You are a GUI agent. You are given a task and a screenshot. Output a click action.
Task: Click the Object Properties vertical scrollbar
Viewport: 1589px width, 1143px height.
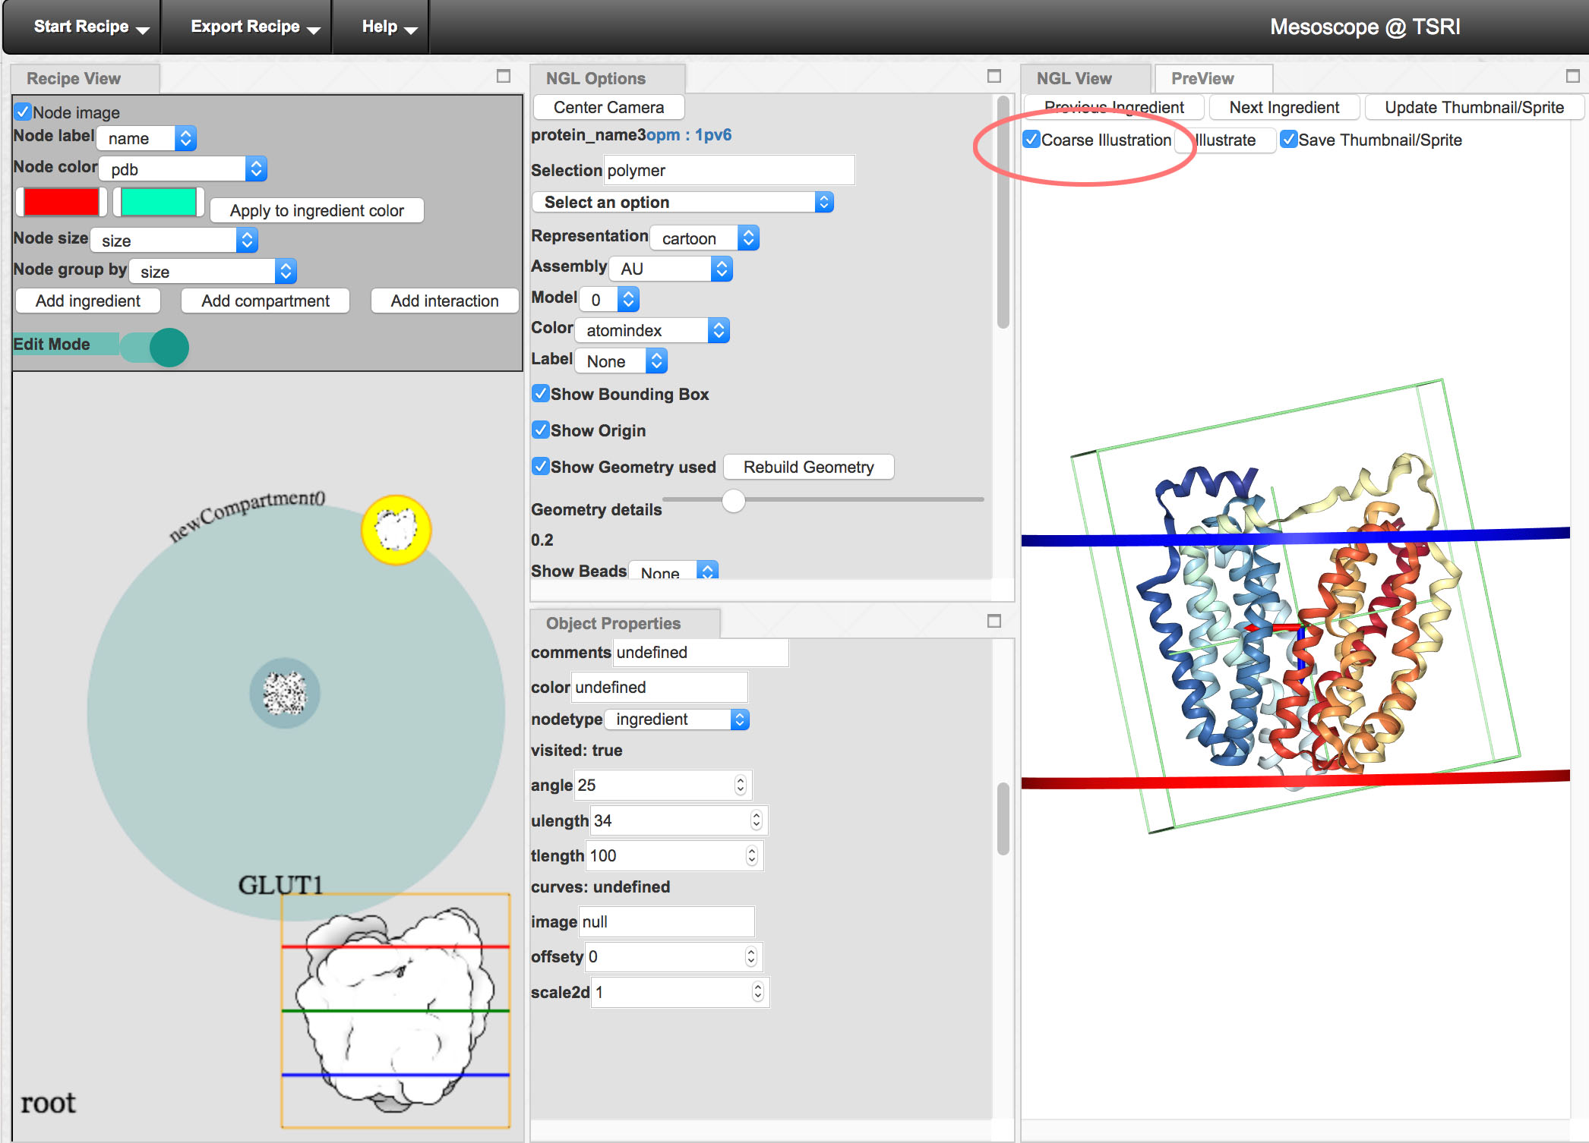pyautogui.click(x=1003, y=818)
